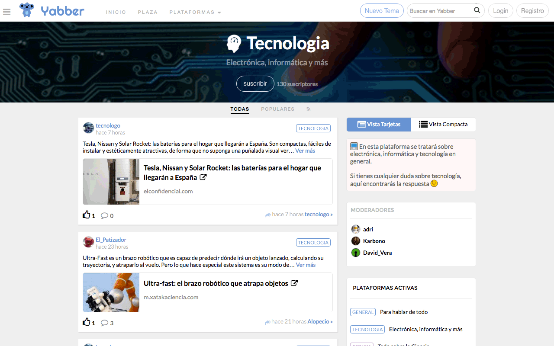Open comments on the Tesla batteries post
The height and width of the screenshot is (346, 554).
click(104, 215)
